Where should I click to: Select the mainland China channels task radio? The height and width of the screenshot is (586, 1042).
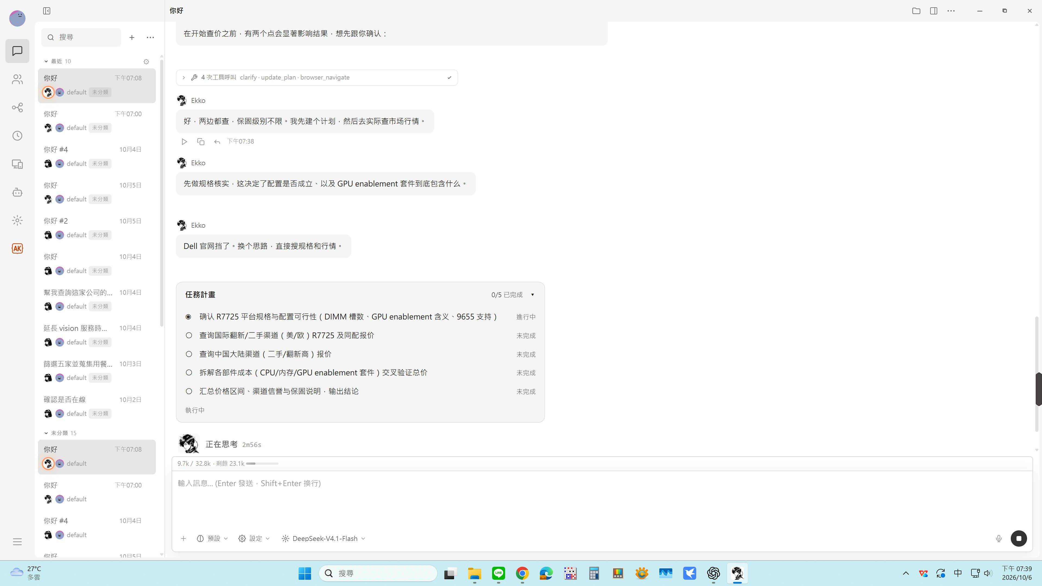(189, 354)
